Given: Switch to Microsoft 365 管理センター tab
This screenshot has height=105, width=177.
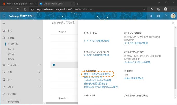Looking at the screenshot, I should (20, 4).
